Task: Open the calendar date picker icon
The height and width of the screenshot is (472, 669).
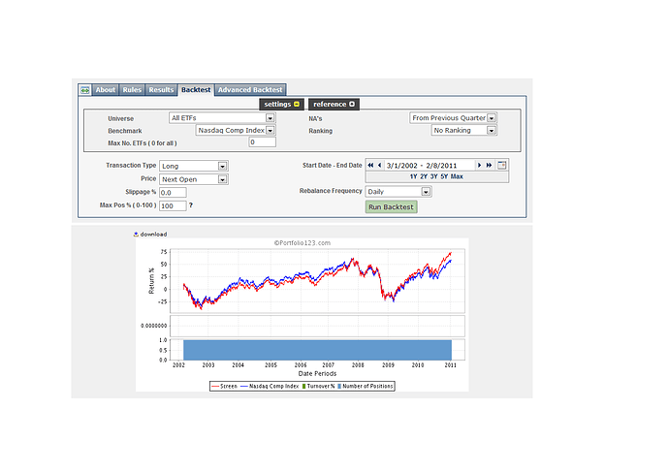Action: tap(502, 165)
